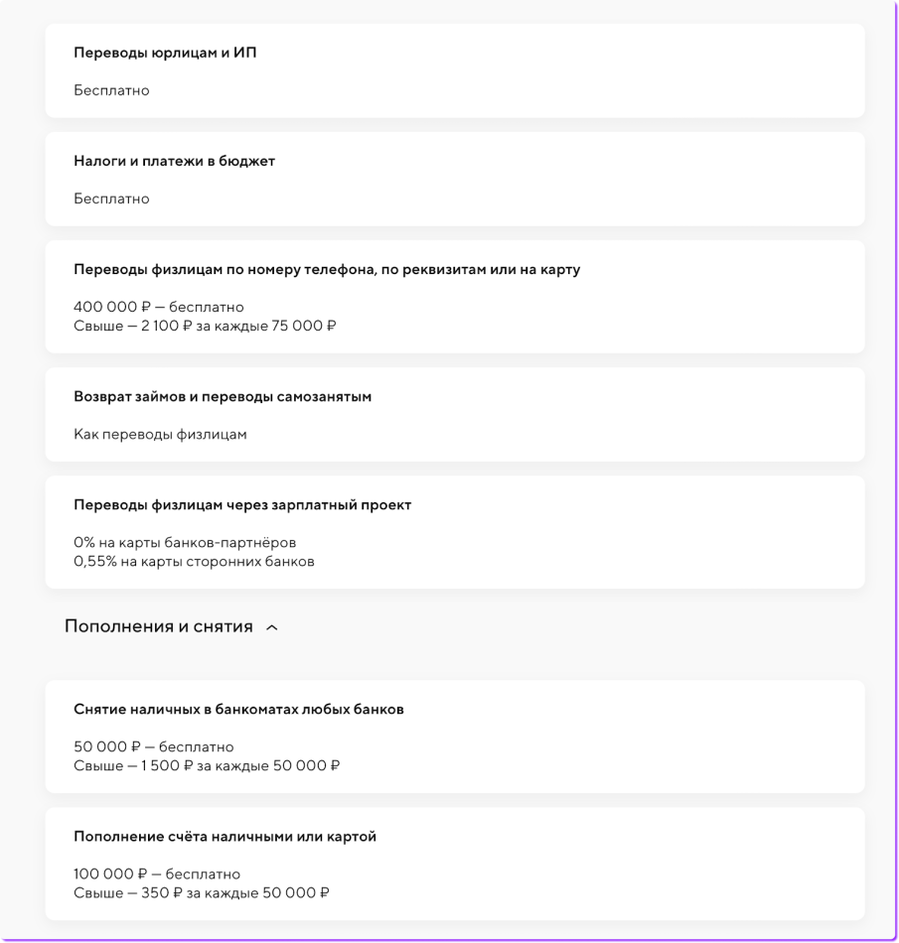Click the «Пополнения и снятия» section heading
The width and height of the screenshot is (899, 943).
159,626
